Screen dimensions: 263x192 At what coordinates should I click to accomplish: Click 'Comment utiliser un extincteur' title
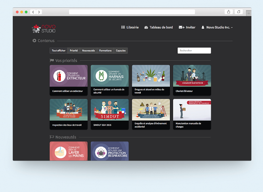pyautogui.click(x=68, y=91)
